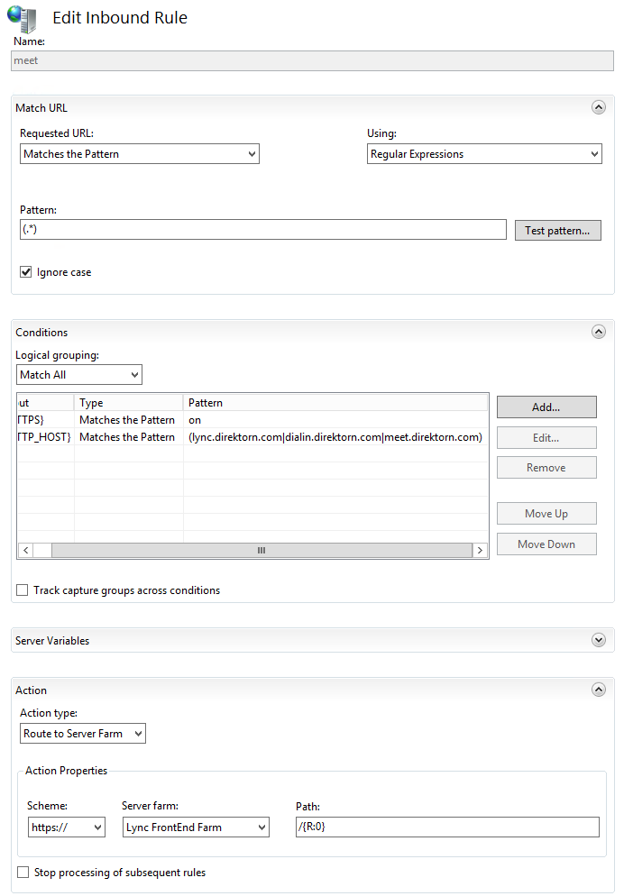Screen dimensions: 624x896
Task: Expand the Server Variables section
Action: coord(598,640)
